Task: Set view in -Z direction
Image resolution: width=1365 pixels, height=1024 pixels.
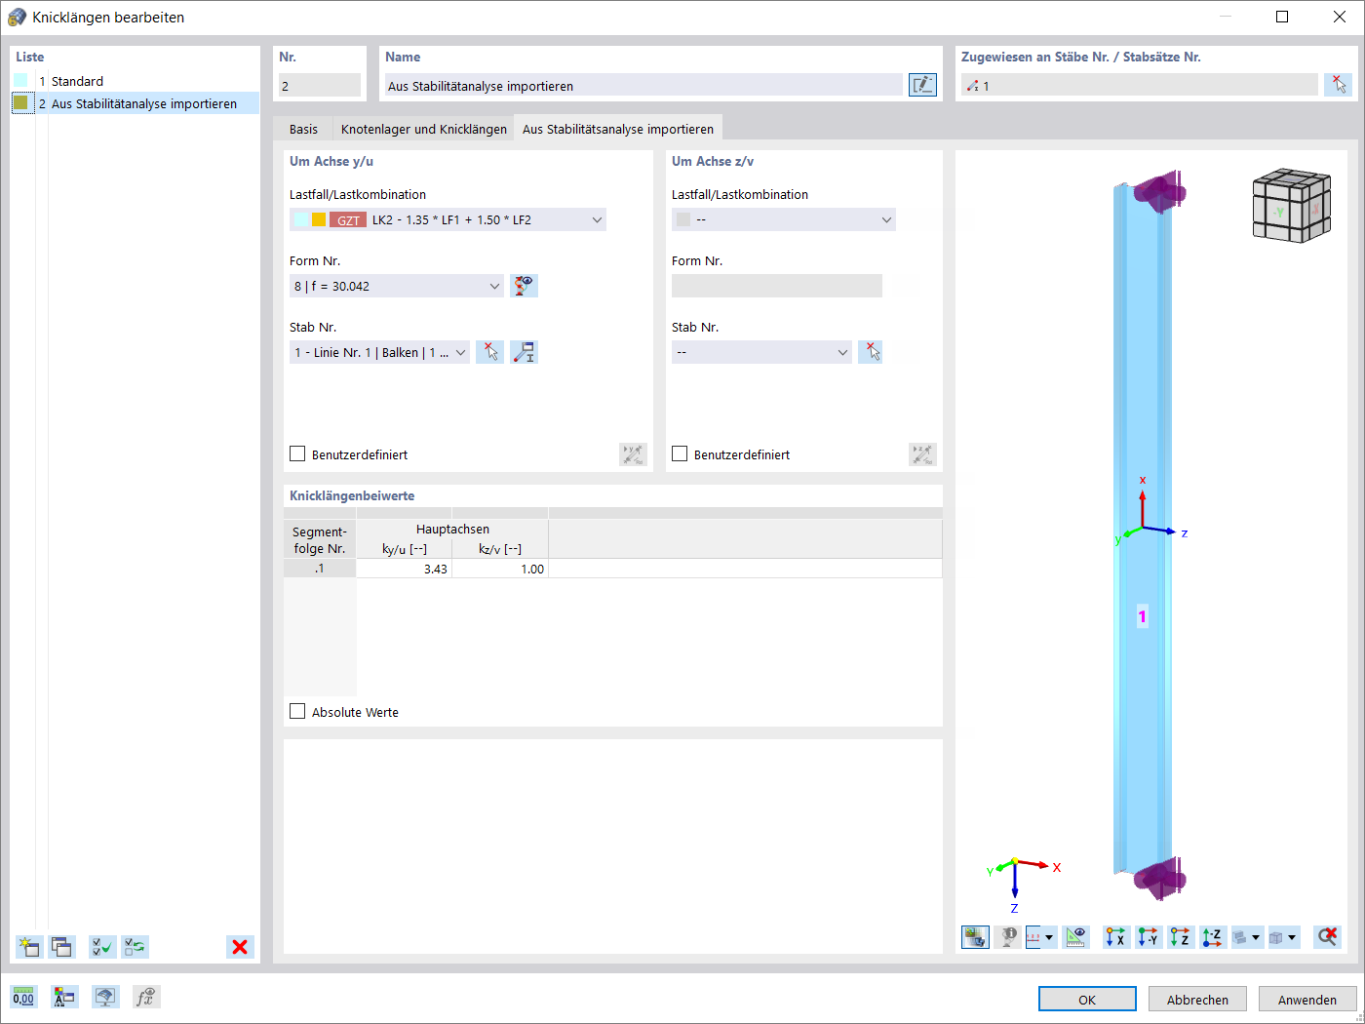Action: [x=1213, y=937]
